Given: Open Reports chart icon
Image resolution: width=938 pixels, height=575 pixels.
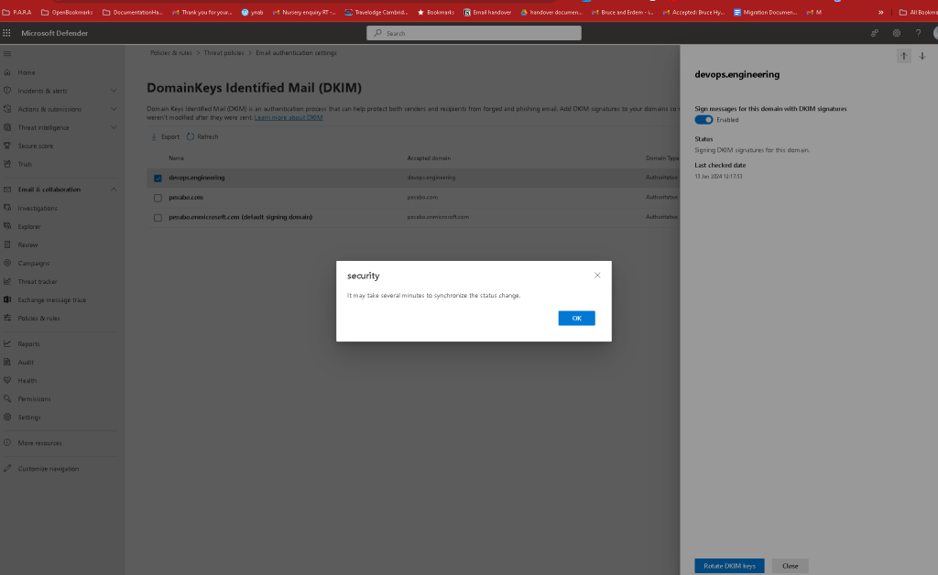Looking at the screenshot, I should tap(7, 343).
